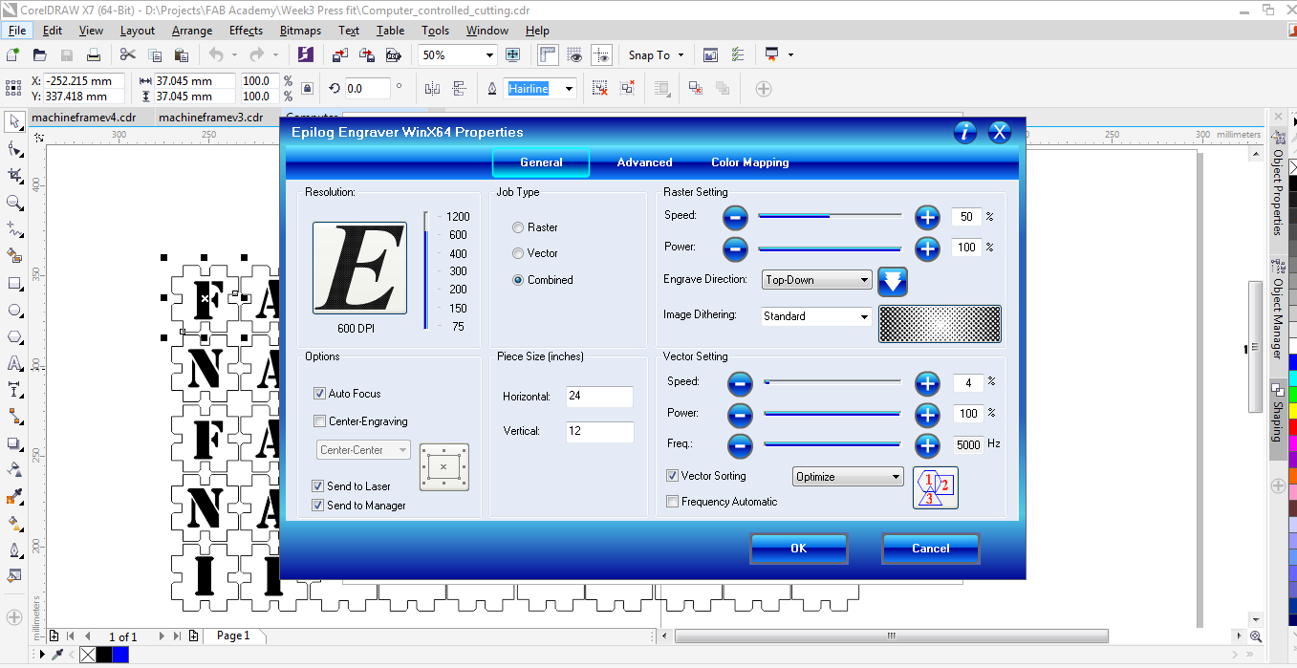Screen dimensions: 1297x668
Task: Open the Center-Center dropdown
Action: tap(363, 450)
